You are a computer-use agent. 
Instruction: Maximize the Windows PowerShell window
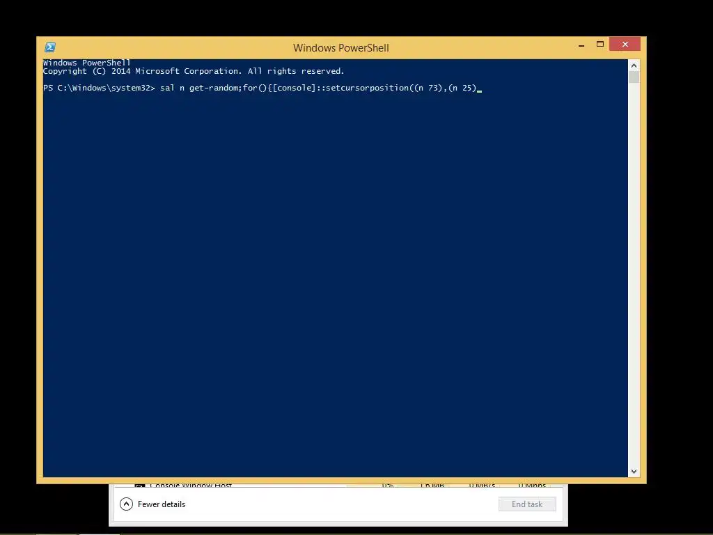[600, 44]
